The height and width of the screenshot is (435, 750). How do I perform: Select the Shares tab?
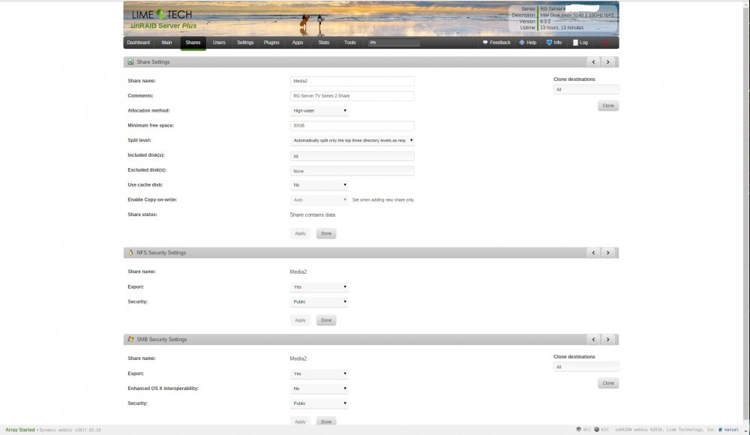[x=193, y=43]
